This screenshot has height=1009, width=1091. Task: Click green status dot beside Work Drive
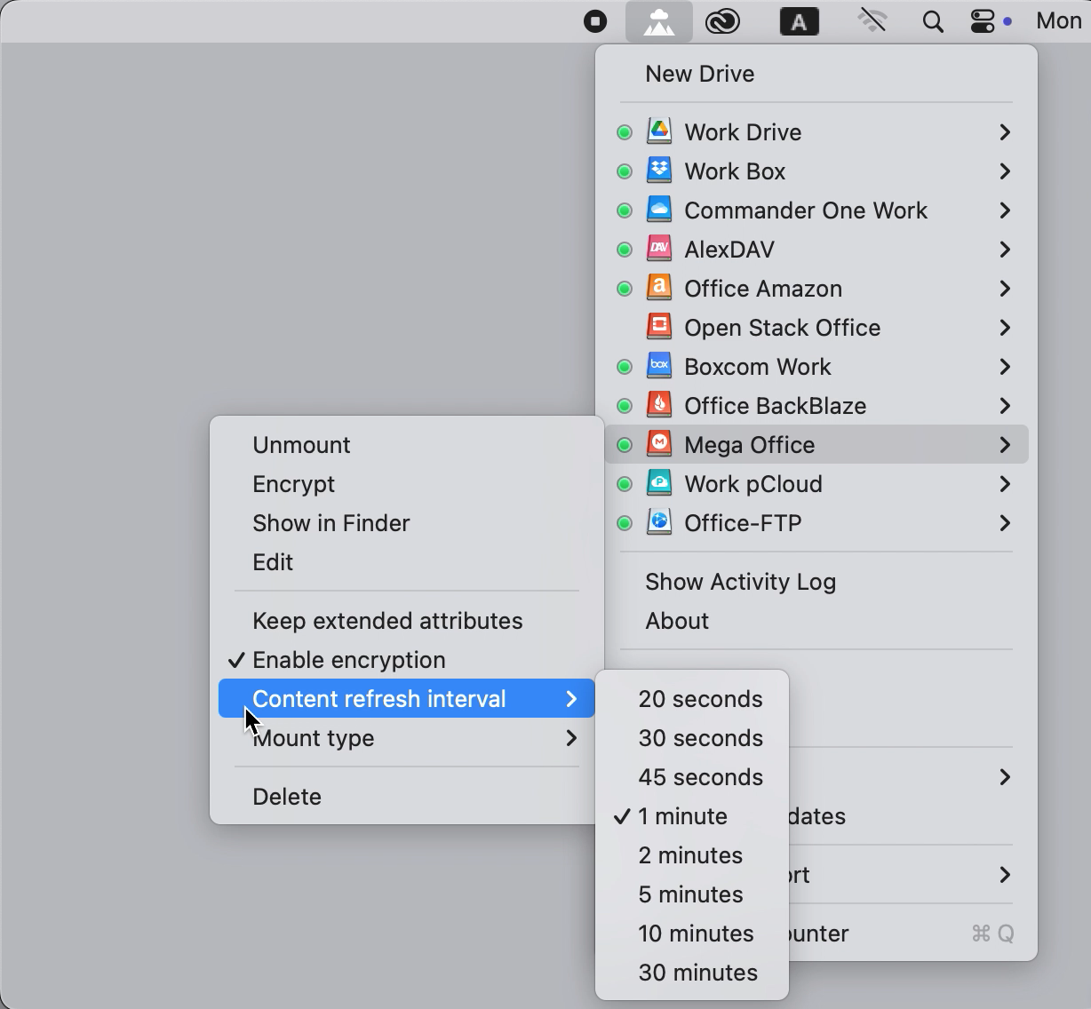625,132
